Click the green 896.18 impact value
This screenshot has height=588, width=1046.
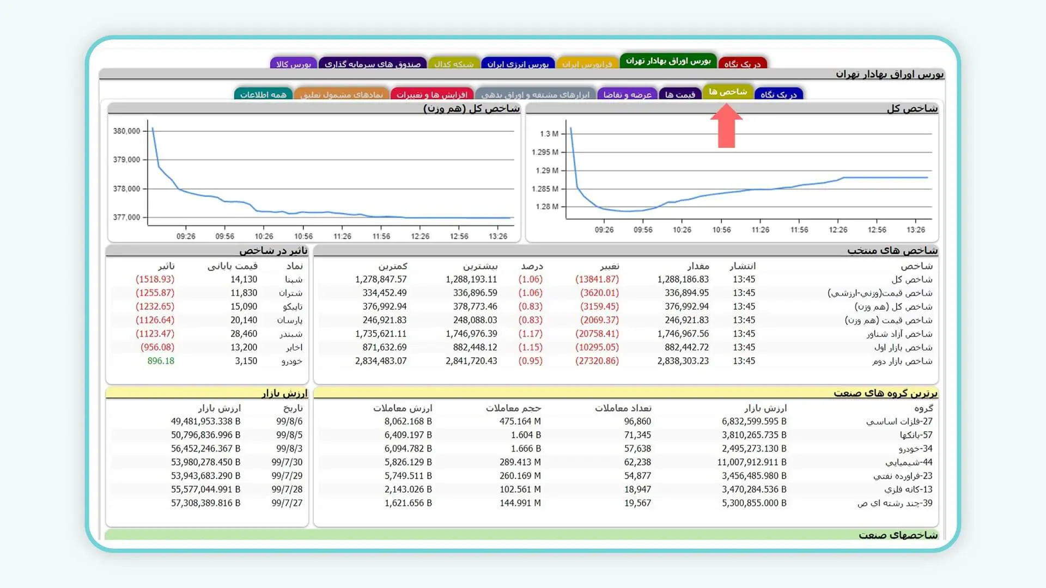pyautogui.click(x=161, y=361)
